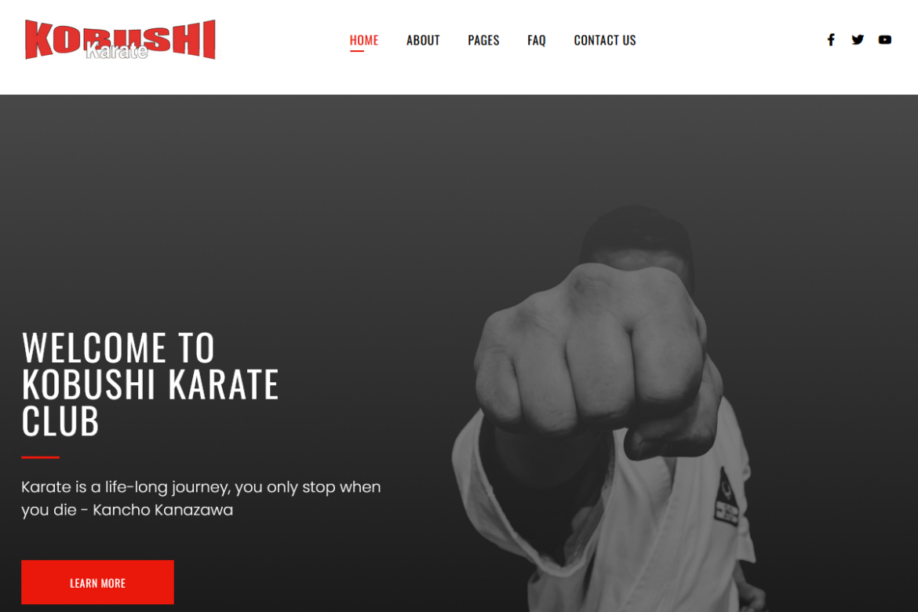
Task: Click the red underline beneath Home
Action: coord(356,52)
